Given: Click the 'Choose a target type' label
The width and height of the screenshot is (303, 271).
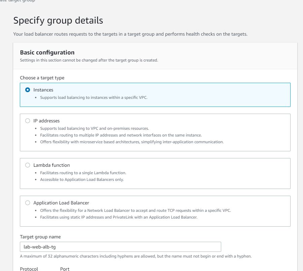Looking at the screenshot, I should 42,78.
